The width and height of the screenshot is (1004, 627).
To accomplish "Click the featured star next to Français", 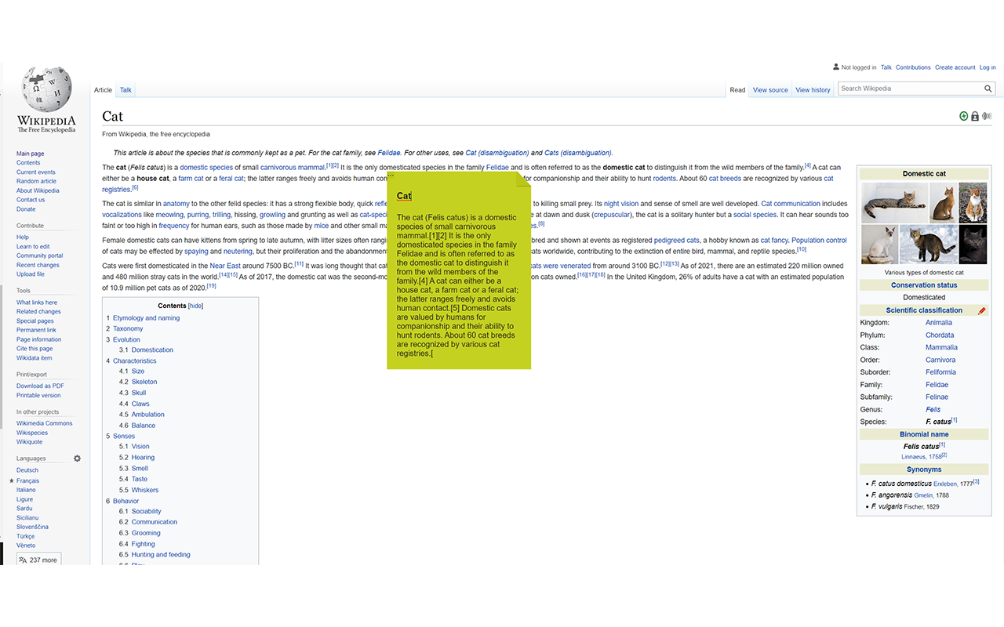I will (x=12, y=480).
